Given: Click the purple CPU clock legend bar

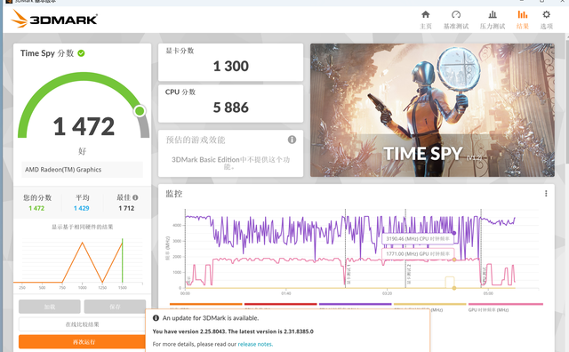Looking at the screenshot, I should (356, 304).
